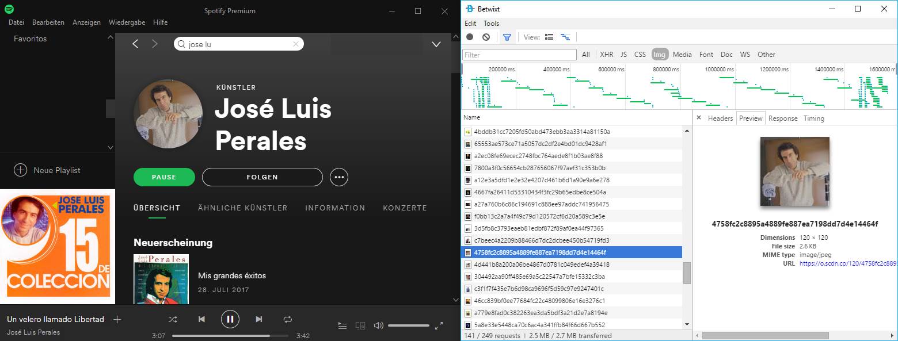The height and width of the screenshot is (341, 898).
Task: Click the Folgen button
Action: click(x=262, y=177)
